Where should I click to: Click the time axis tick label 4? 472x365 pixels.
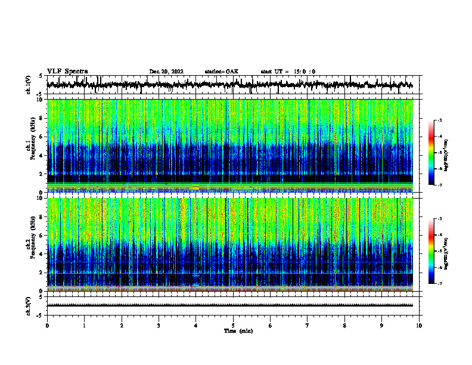(x=196, y=326)
